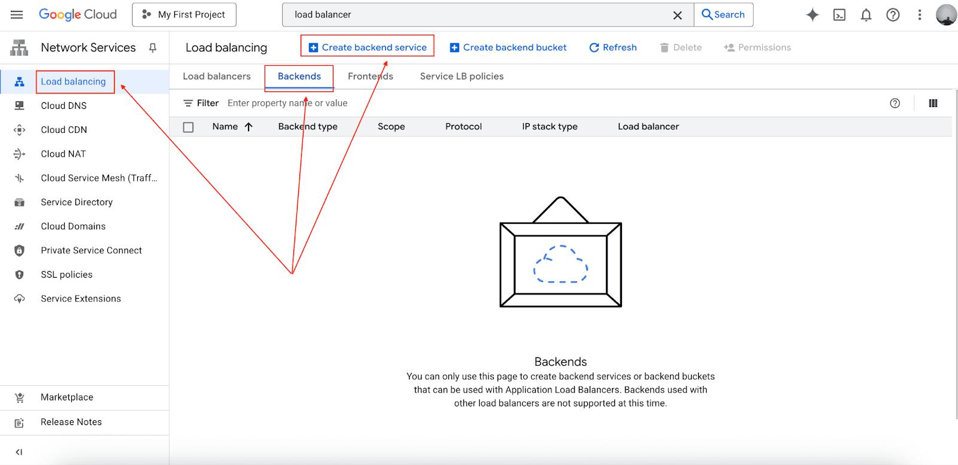
Task: Click the Cloud Service Mesh icon
Action: pyautogui.click(x=19, y=178)
